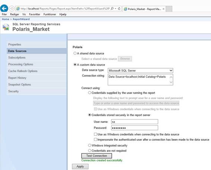Click the Polaris_Market report icon
Image resolution: width=211 pixels, height=170 pixels.
click(6, 27)
